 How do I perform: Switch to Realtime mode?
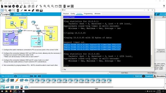(x=148, y=76)
